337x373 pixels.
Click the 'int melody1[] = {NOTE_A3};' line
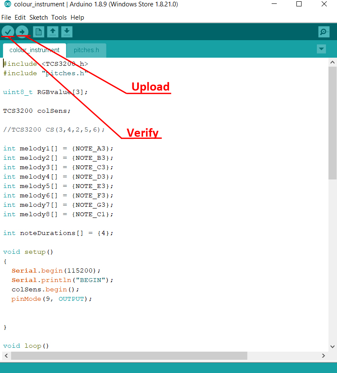click(x=58, y=148)
